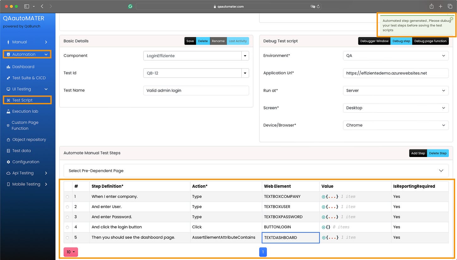The image size is (457, 260).
Task: Click the Grammarly icon in the browser toolbar
Action: coord(130,6)
